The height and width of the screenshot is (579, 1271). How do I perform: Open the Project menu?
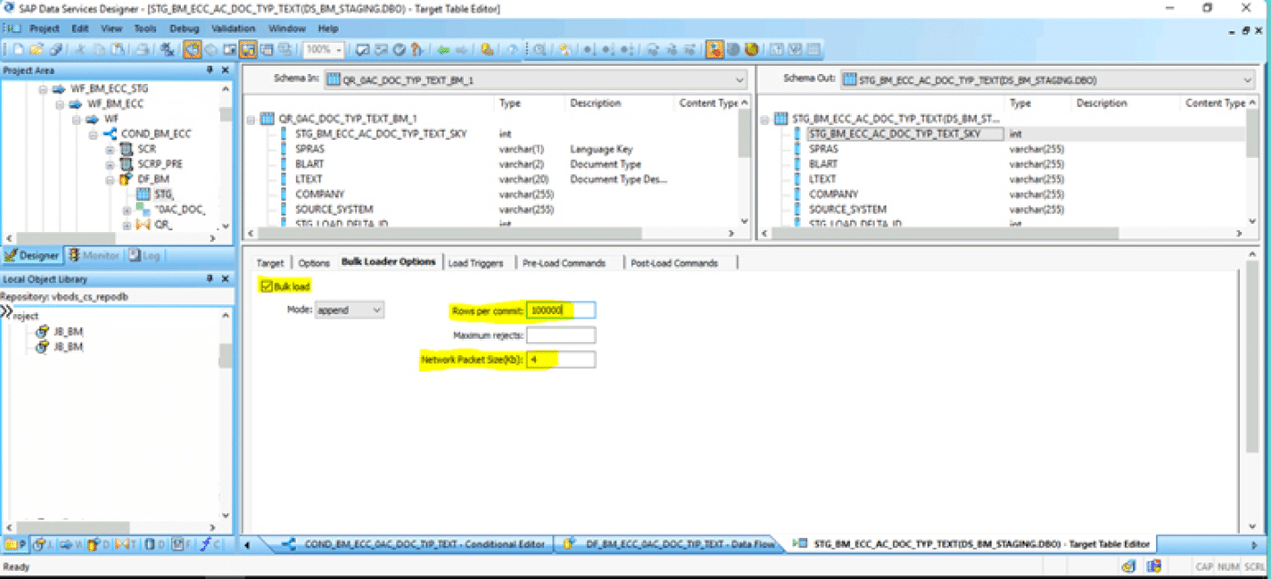[44, 28]
